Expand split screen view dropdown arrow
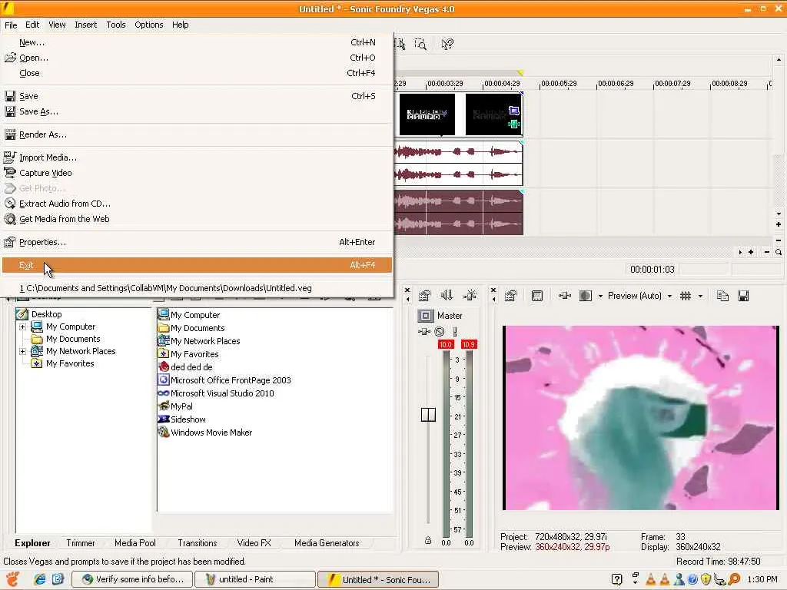The width and height of the screenshot is (787, 590). pos(600,296)
